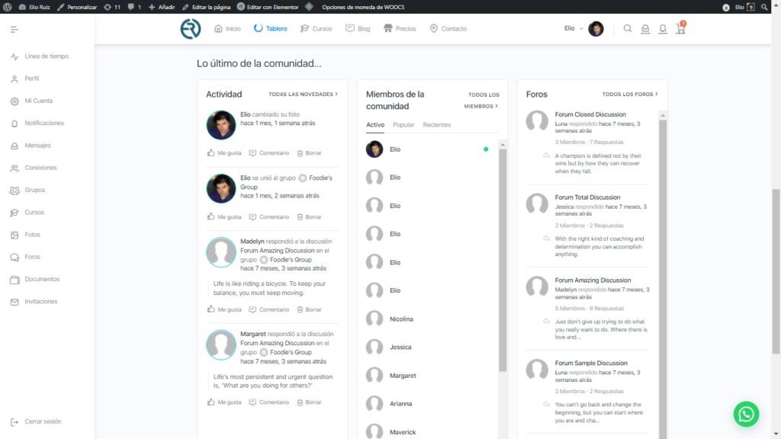Open the Añadir menu in admin bar
This screenshot has height=439, width=781.
162,7
